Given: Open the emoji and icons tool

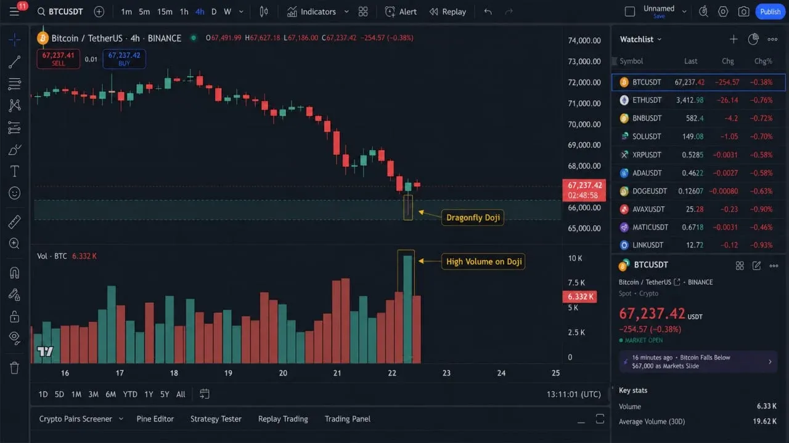Looking at the screenshot, I should coord(15,193).
